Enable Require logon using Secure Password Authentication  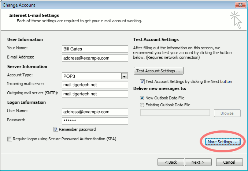pyautogui.click(x=9, y=139)
